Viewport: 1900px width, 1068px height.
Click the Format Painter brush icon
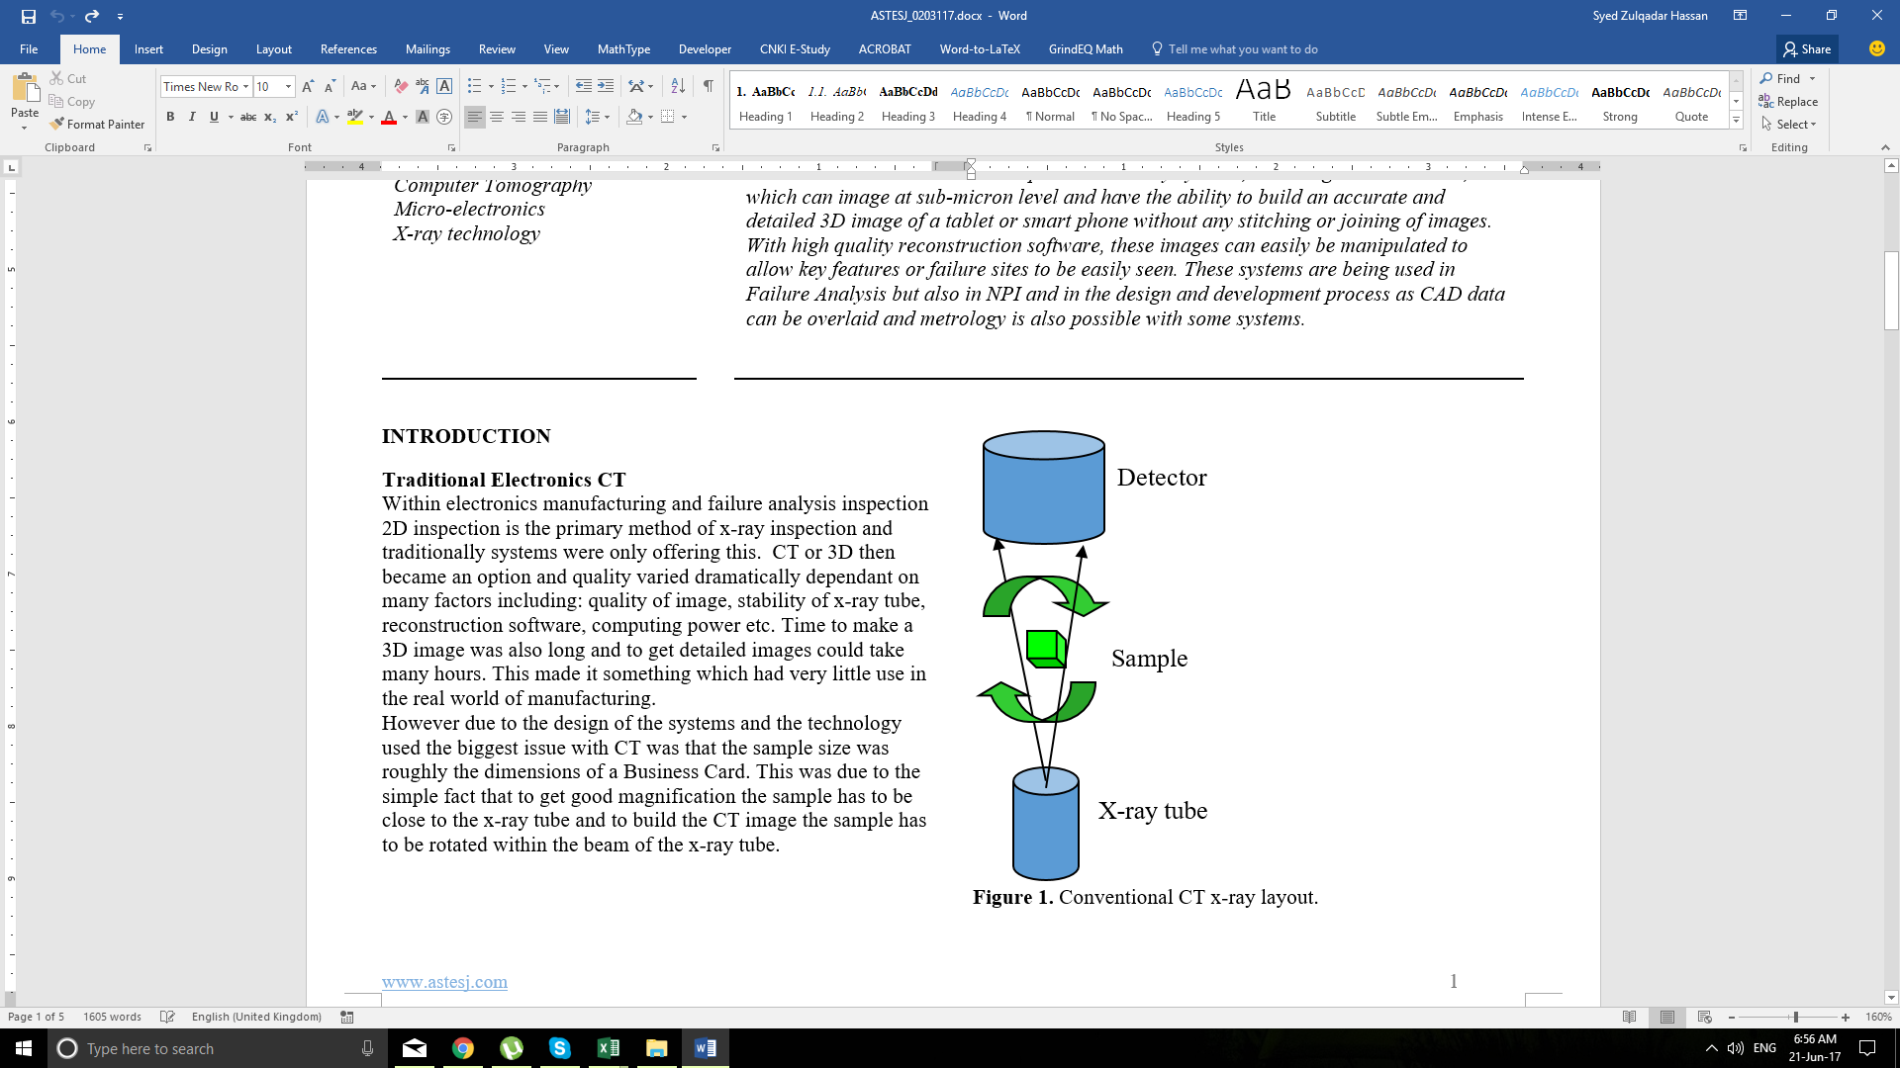(57, 124)
